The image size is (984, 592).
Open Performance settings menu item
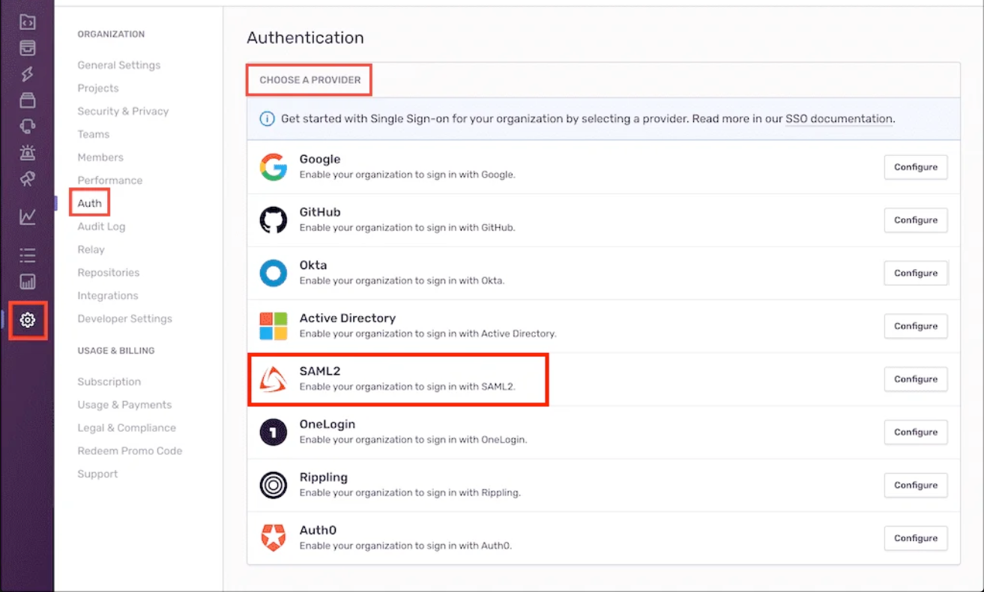(110, 181)
